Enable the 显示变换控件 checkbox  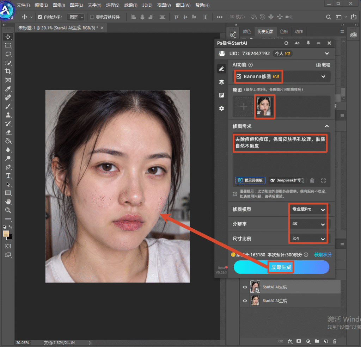[92, 17]
